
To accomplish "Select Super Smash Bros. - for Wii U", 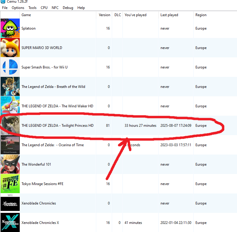I will [45, 67].
